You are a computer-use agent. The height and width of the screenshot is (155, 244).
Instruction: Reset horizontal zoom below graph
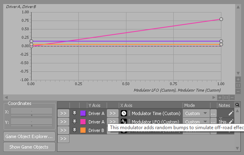pos(226,97)
